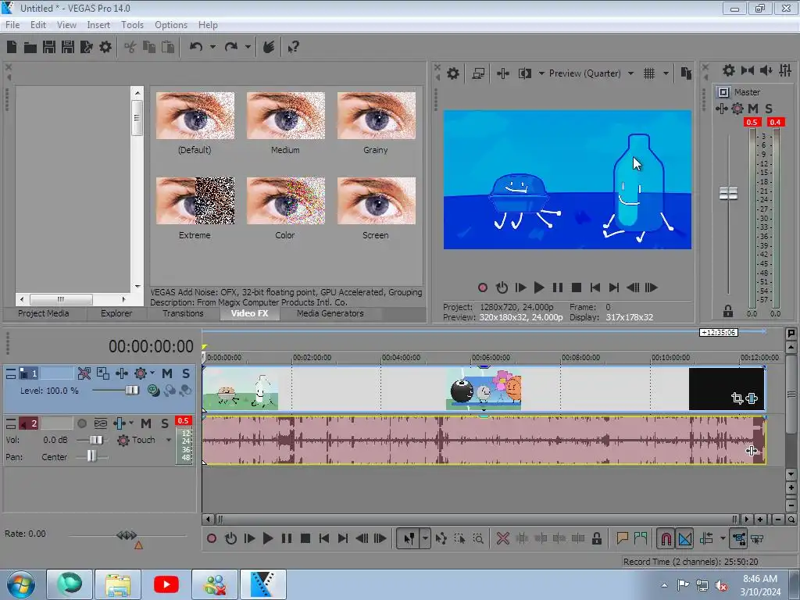
Task: Undo the last action
Action: click(x=196, y=48)
